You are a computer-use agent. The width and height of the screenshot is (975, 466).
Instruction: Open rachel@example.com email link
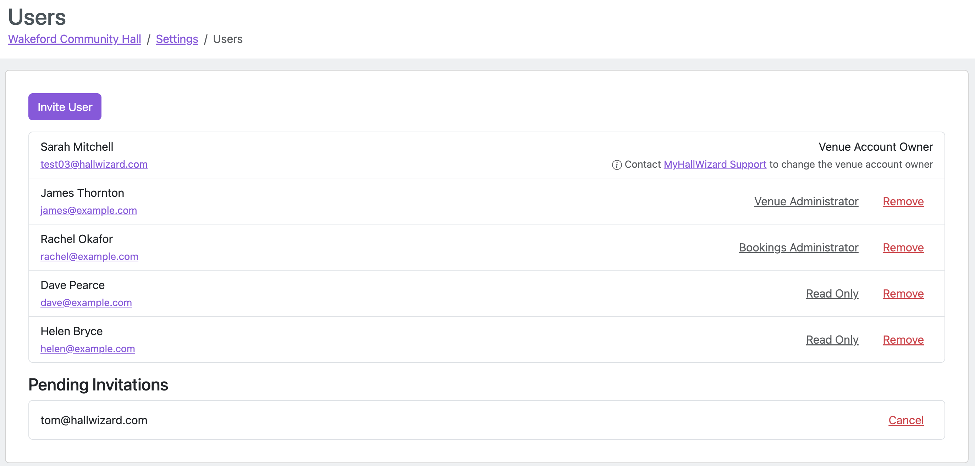[x=89, y=256]
